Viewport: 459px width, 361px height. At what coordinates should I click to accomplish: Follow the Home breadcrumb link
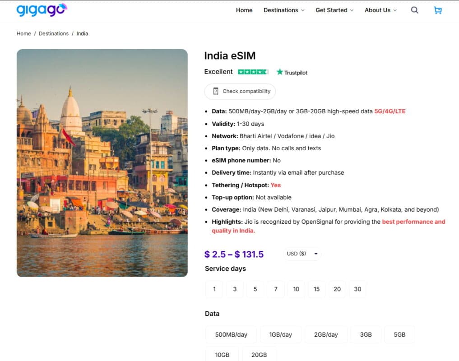(x=24, y=34)
